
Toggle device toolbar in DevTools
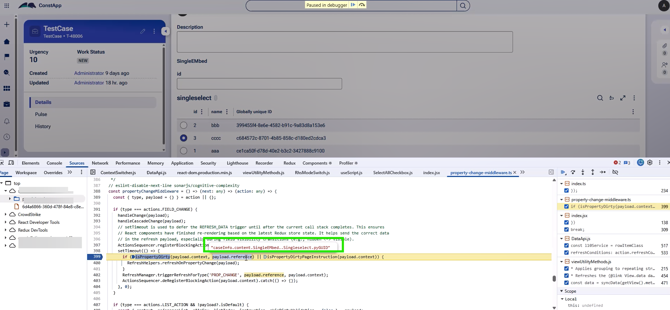(11, 162)
